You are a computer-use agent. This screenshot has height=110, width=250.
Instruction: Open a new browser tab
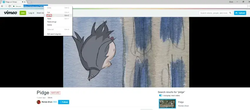29,2
